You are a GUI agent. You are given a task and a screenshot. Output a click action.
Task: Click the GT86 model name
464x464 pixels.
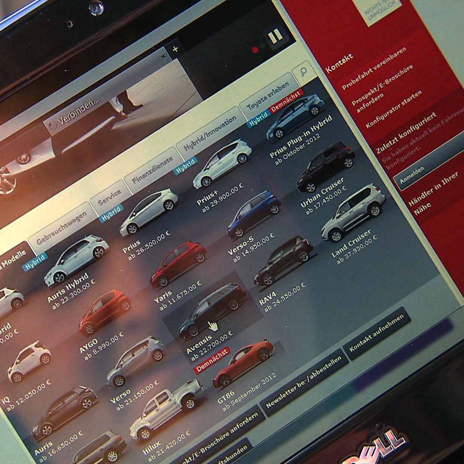[x=226, y=397]
